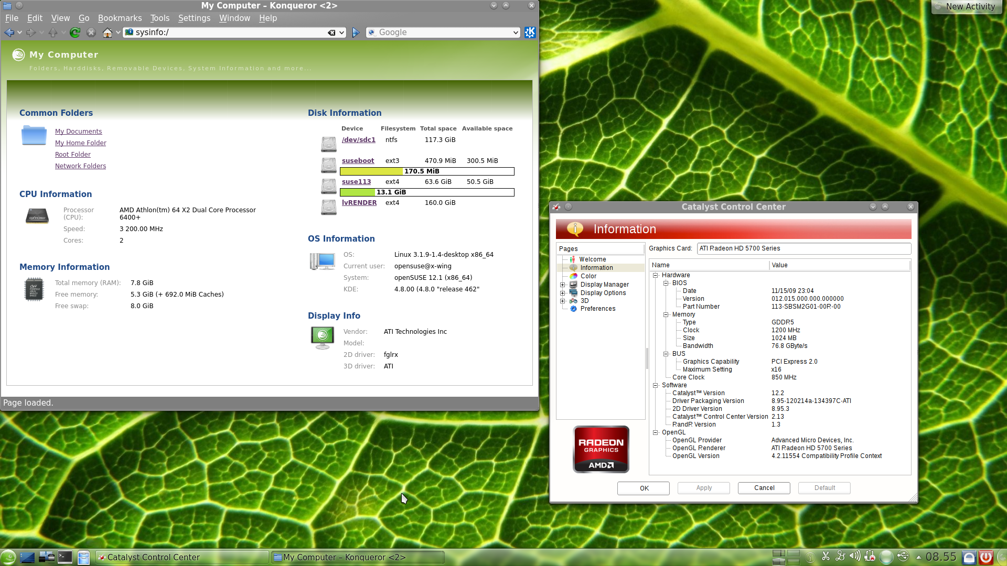Select Welcome page in Catalyst Pages tree
This screenshot has height=566, width=1007.
[593, 259]
